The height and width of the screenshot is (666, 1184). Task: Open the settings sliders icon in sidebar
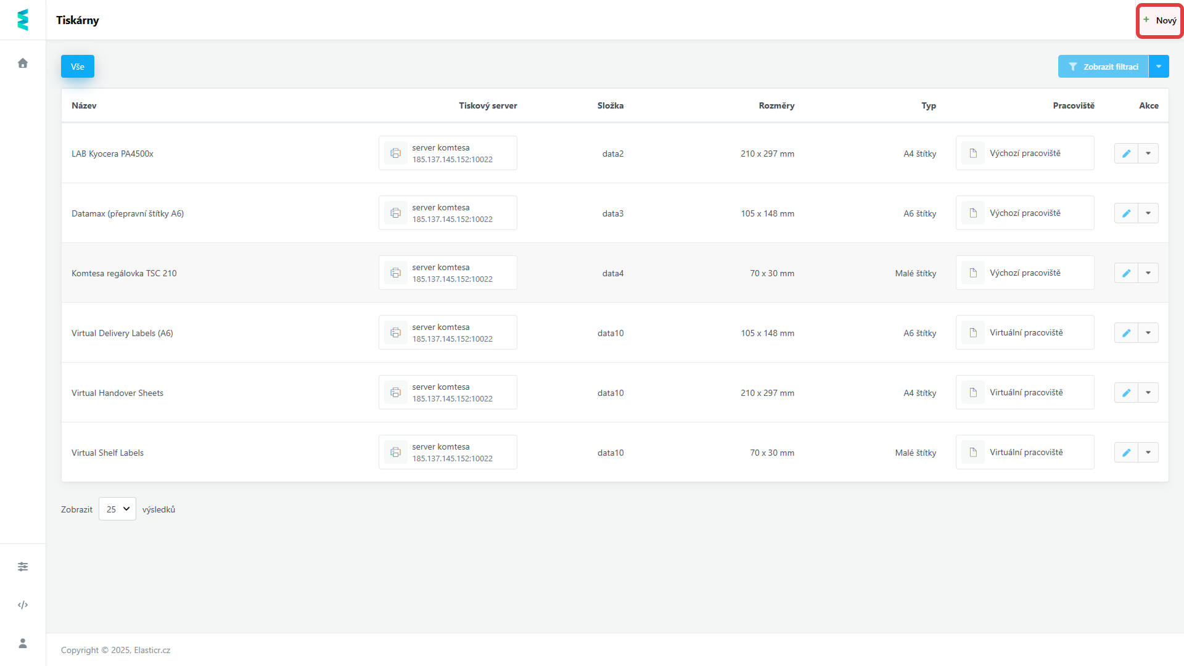23,567
